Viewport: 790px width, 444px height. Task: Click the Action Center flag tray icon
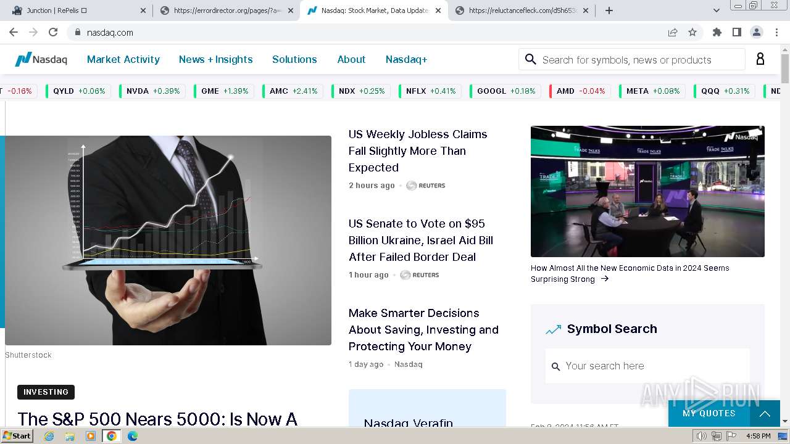click(x=731, y=436)
